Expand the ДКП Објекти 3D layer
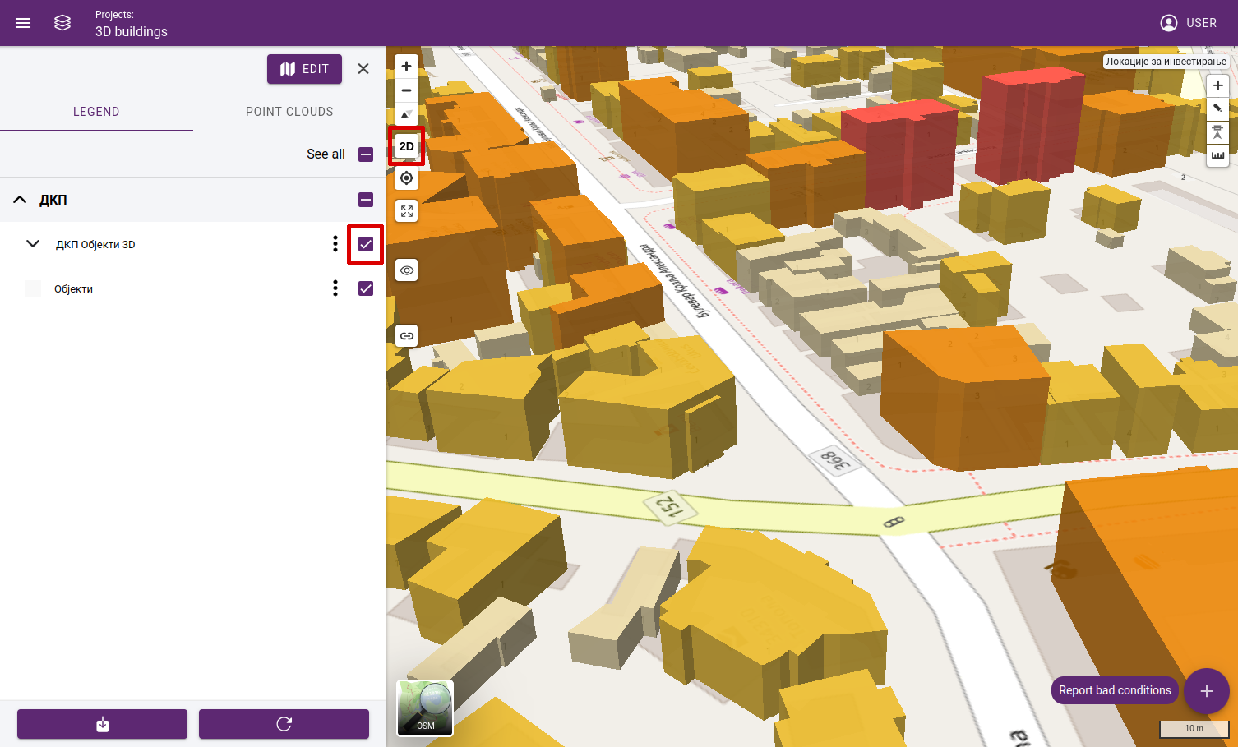The height and width of the screenshot is (747, 1238). 33,244
